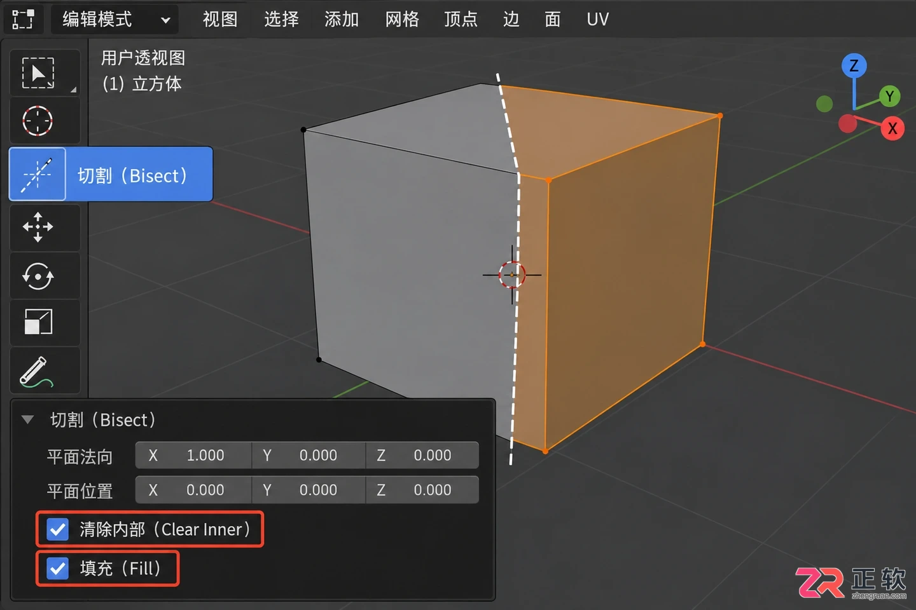
Task: Click 平面法向 Y value field
Action: (x=309, y=455)
